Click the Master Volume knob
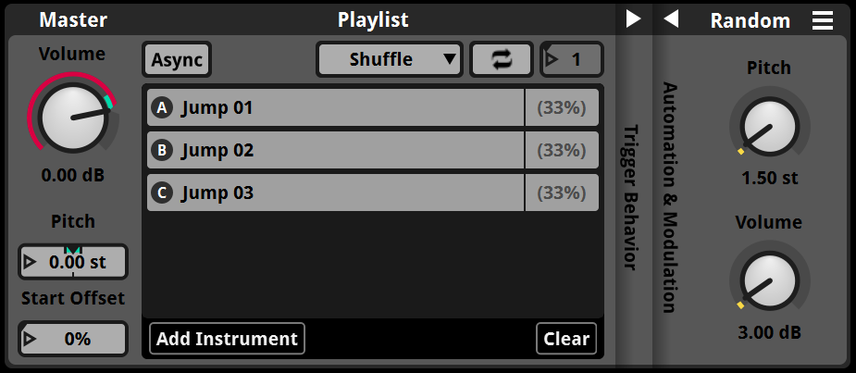Viewport: 856px width, 373px height. pyautogui.click(x=73, y=118)
